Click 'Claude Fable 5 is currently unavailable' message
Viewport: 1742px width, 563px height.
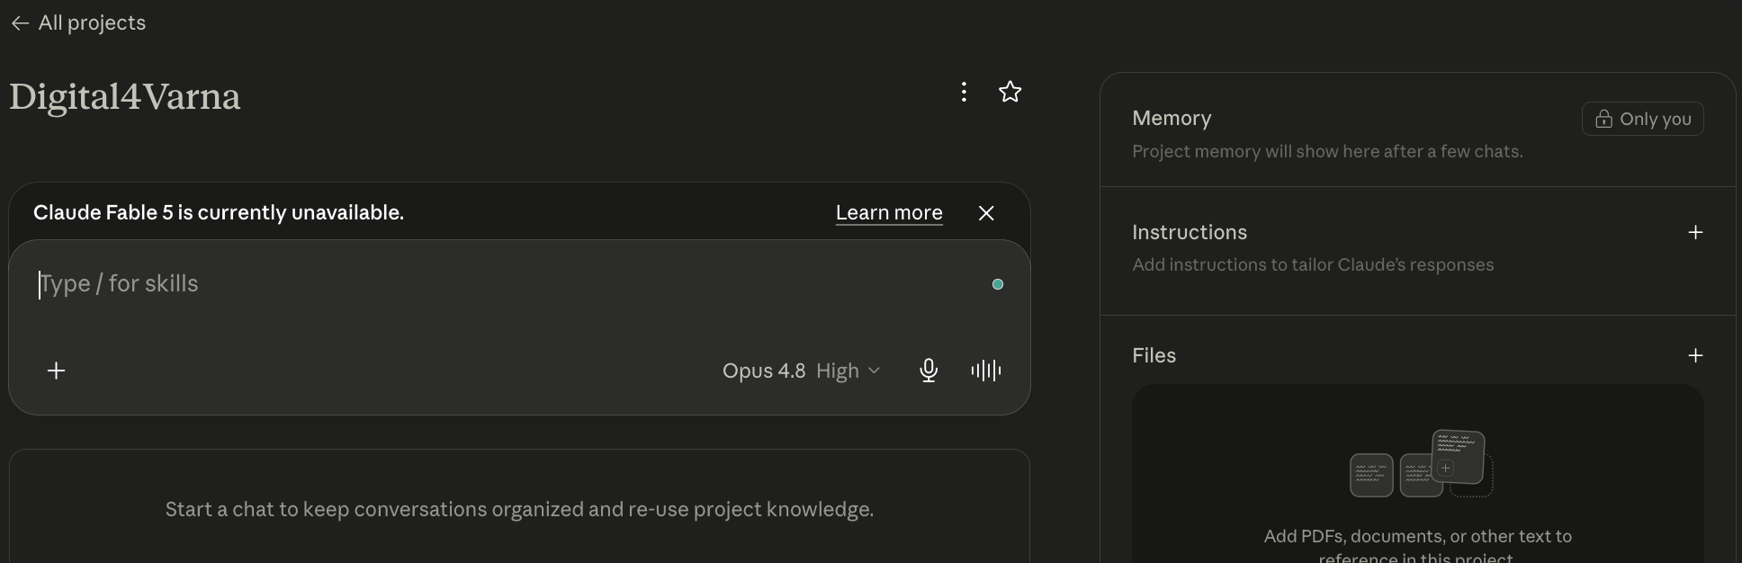pos(219,212)
